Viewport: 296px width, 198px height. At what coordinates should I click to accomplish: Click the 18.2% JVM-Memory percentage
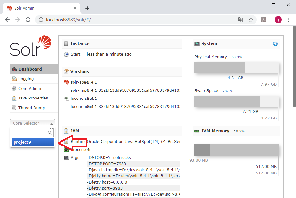239,131
